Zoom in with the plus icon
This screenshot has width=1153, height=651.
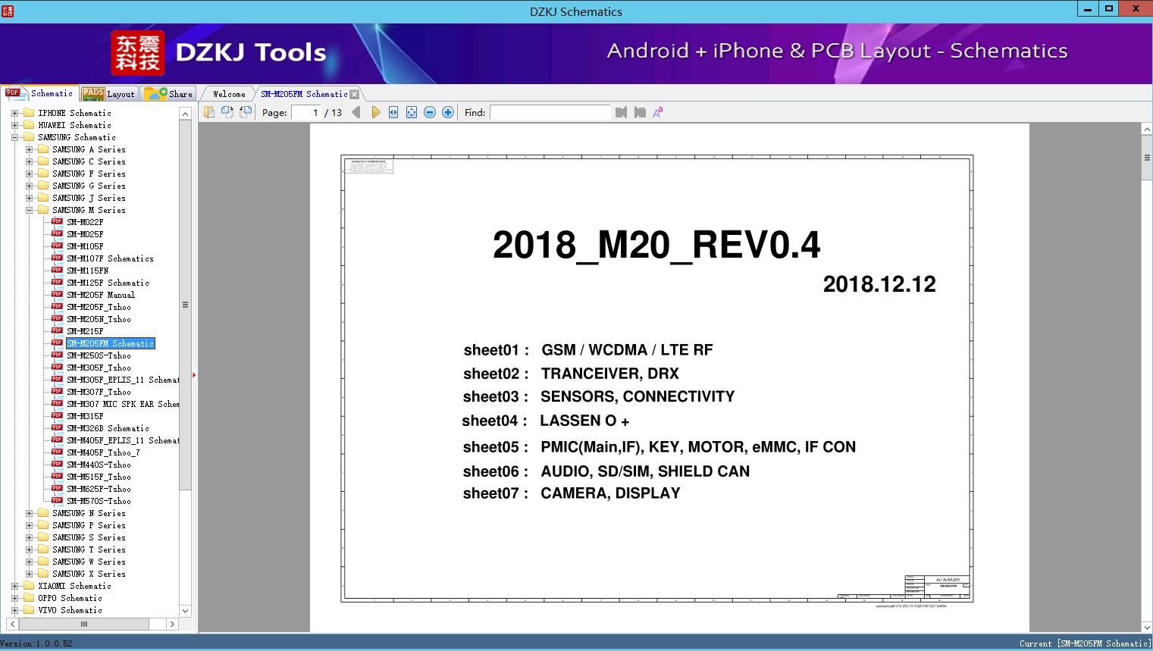448,112
